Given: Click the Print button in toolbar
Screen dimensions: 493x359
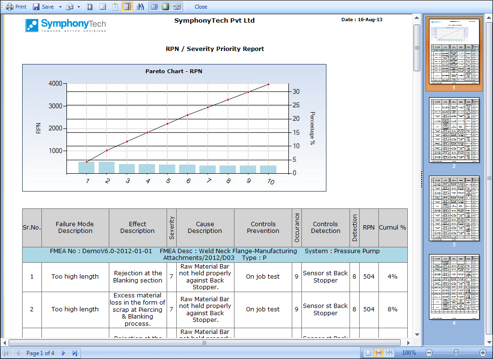Looking at the screenshot, I should [x=16, y=7].
